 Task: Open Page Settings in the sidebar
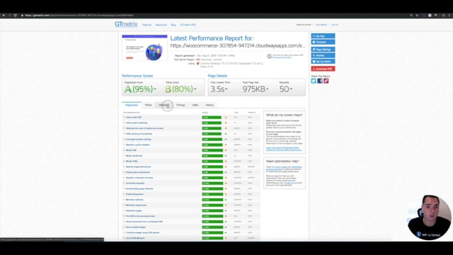323,50
